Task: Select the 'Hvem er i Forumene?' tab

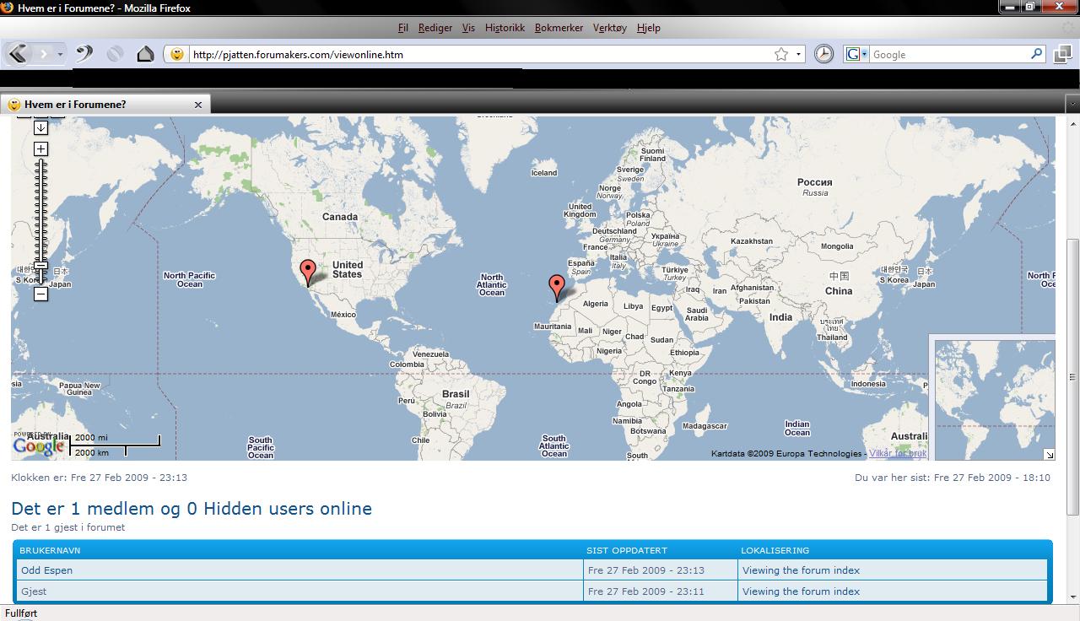Action: [x=105, y=105]
